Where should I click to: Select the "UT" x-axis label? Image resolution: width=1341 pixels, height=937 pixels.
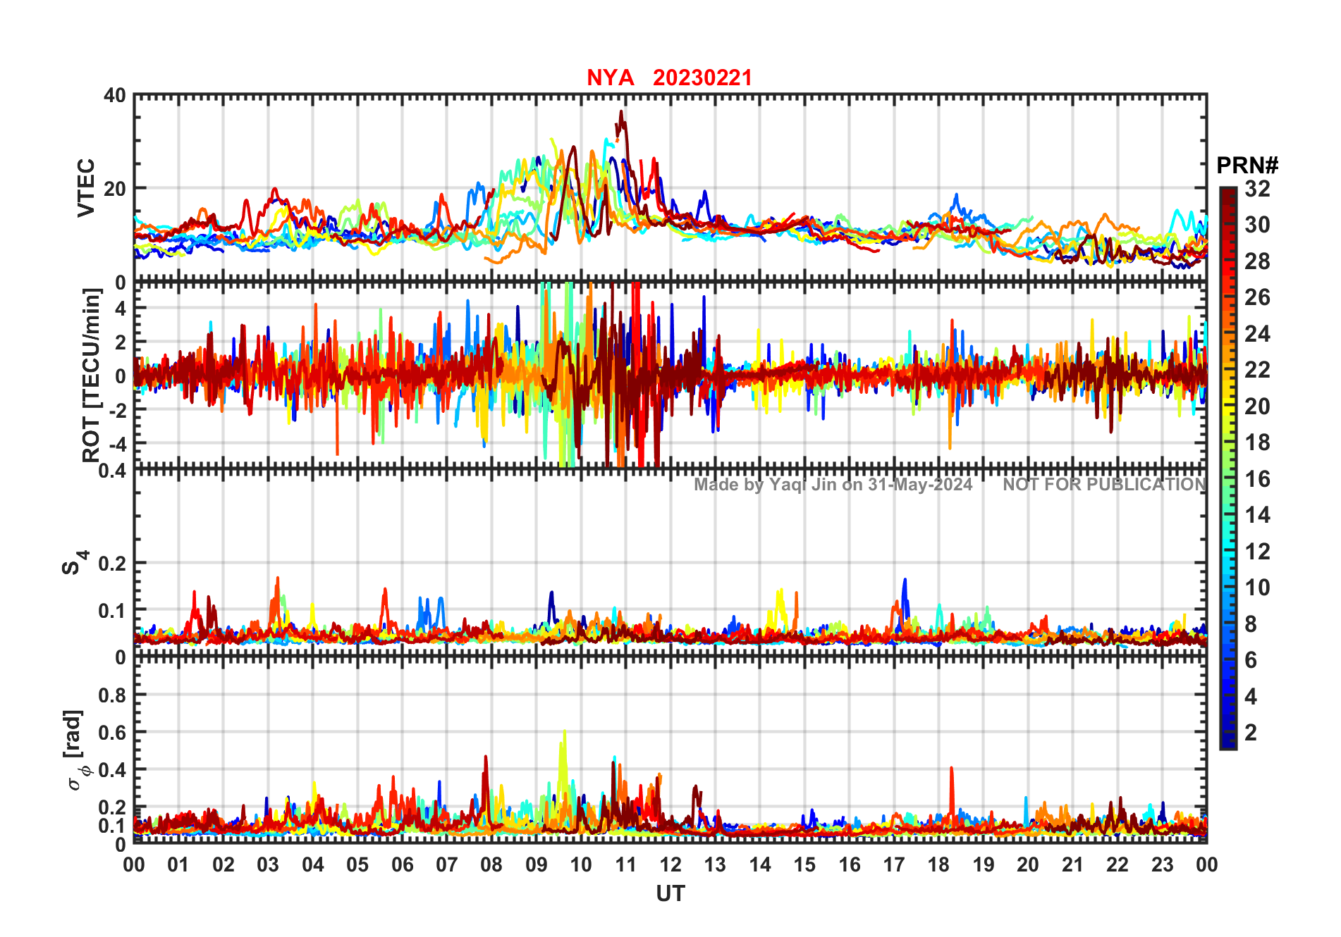click(670, 894)
